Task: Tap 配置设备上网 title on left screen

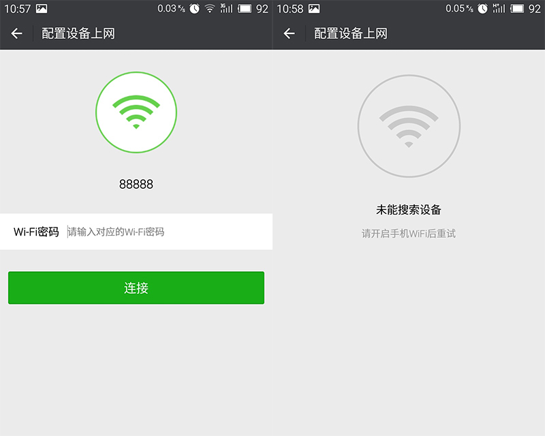Action: click(x=78, y=34)
